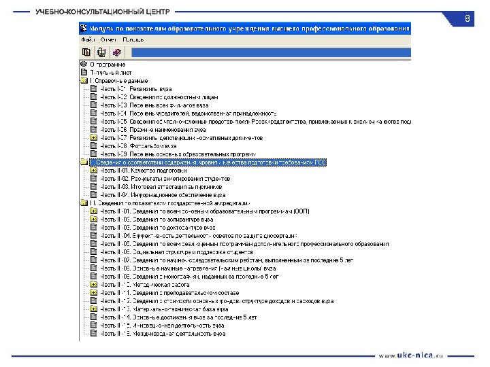Viewport: 490px width, 367px height.
Task: Open the Помощь menu
Action: [133, 39]
